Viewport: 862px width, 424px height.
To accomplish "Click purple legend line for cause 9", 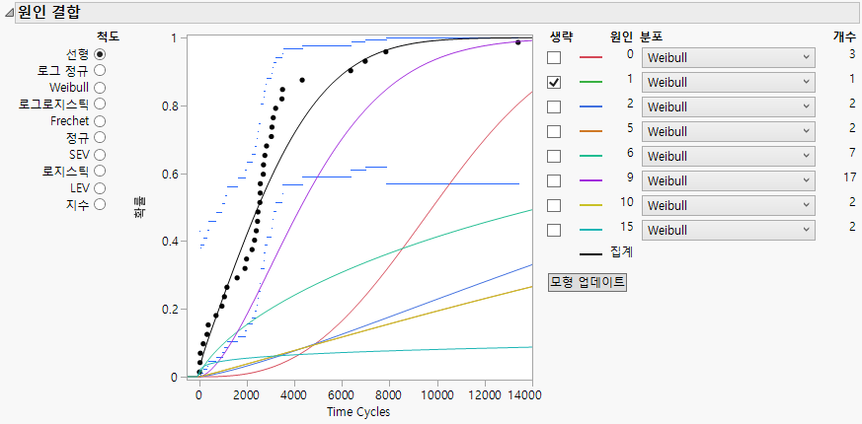I will [x=591, y=180].
